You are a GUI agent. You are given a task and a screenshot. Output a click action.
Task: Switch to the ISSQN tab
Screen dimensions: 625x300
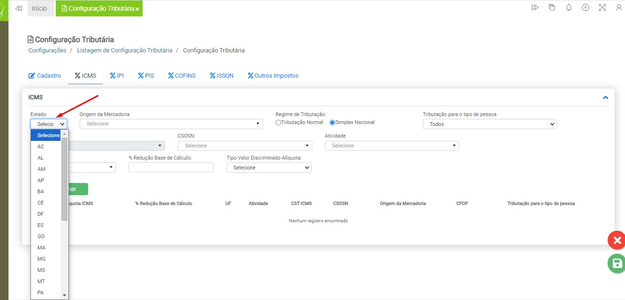click(221, 76)
